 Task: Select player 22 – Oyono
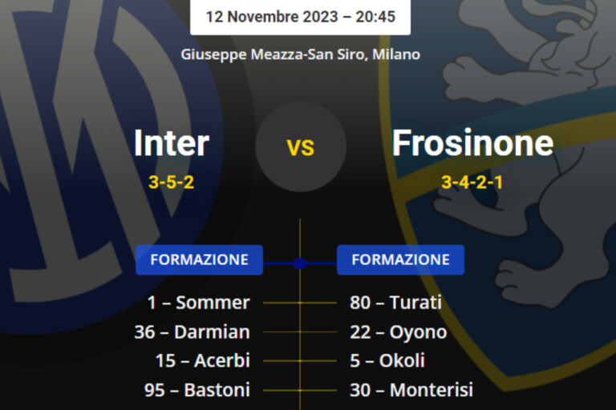point(398,332)
